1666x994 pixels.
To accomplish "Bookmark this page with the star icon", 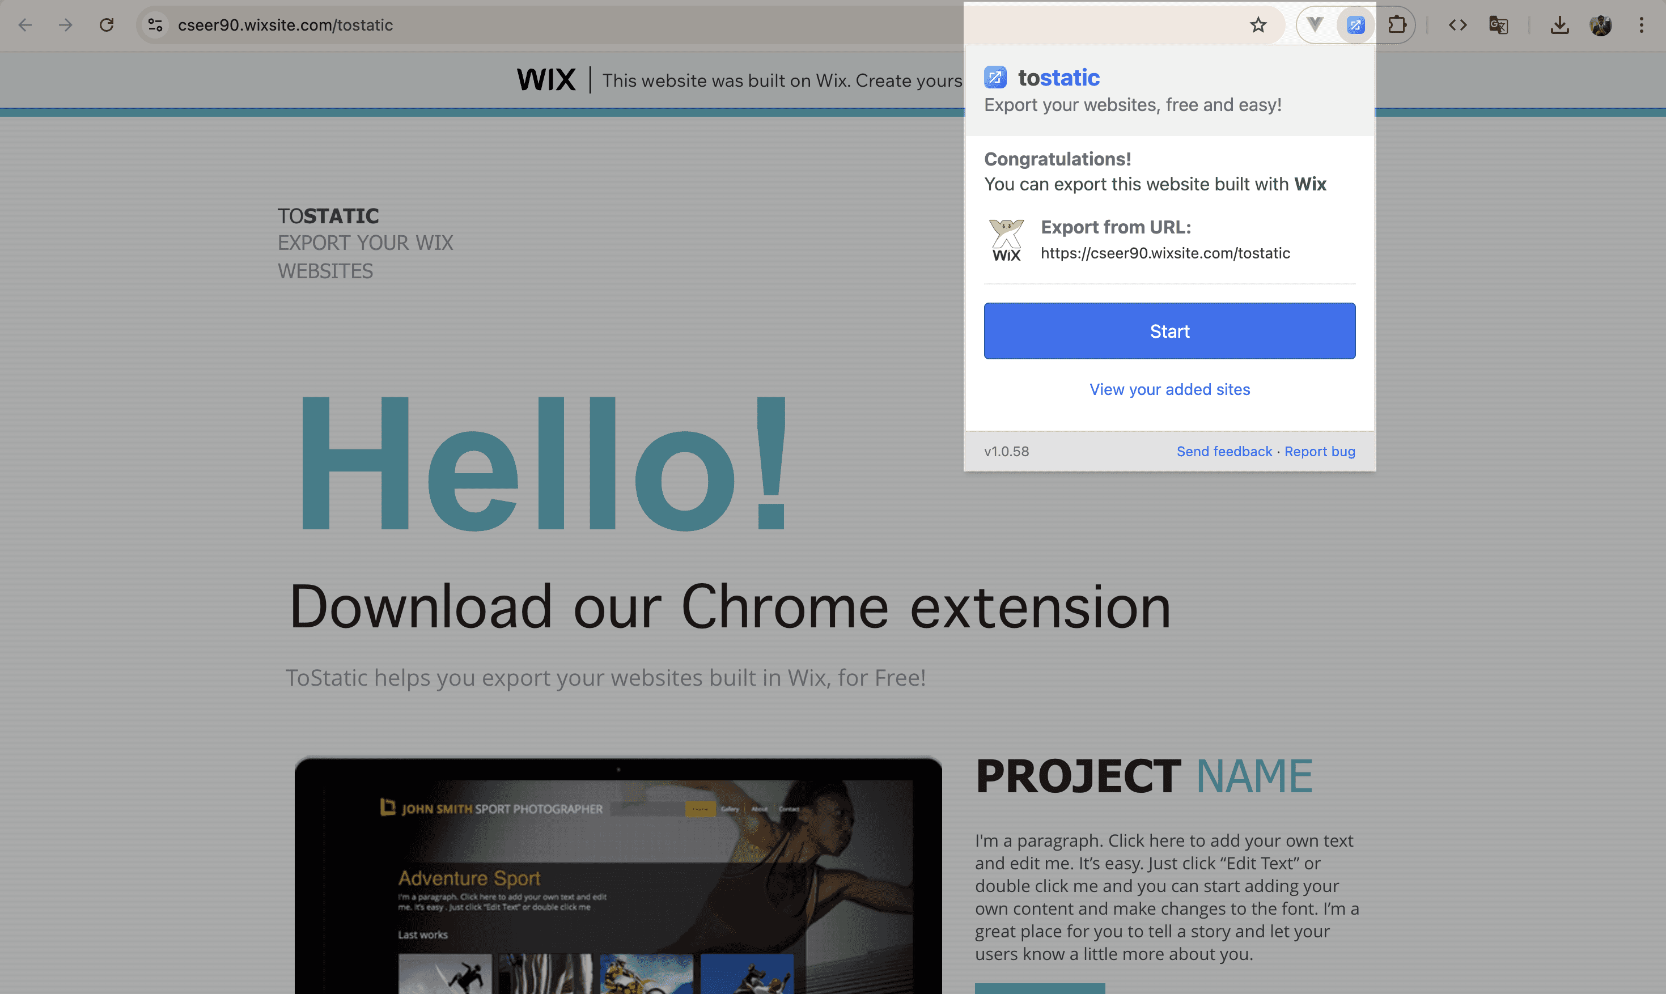I will tap(1258, 25).
